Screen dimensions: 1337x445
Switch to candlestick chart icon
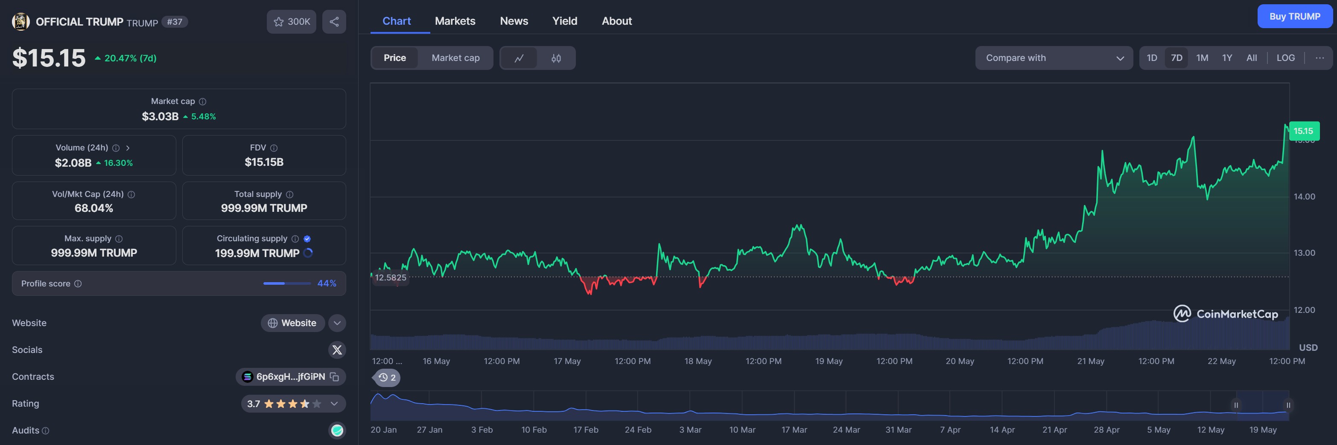556,58
